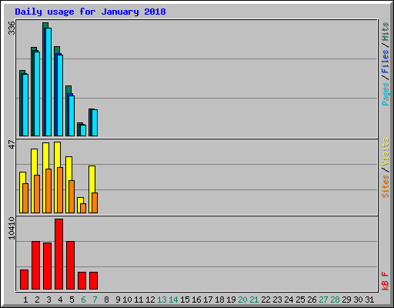Click green weekend day label 14
The height and width of the screenshot is (308, 394).
pos(173,300)
